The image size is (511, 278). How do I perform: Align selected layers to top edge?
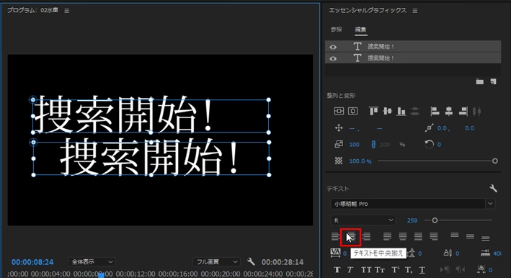(x=373, y=111)
